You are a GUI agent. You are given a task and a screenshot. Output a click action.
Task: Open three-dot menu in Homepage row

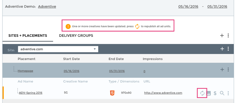point(228,70)
